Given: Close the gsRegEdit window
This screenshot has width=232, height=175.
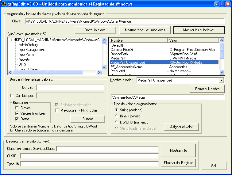Looking at the screenshot, I should coord(228,4).
